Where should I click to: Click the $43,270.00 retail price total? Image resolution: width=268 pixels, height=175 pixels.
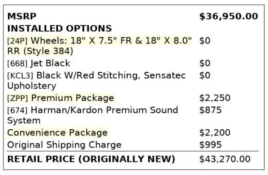pyautogui.click(x=225, y=159)
